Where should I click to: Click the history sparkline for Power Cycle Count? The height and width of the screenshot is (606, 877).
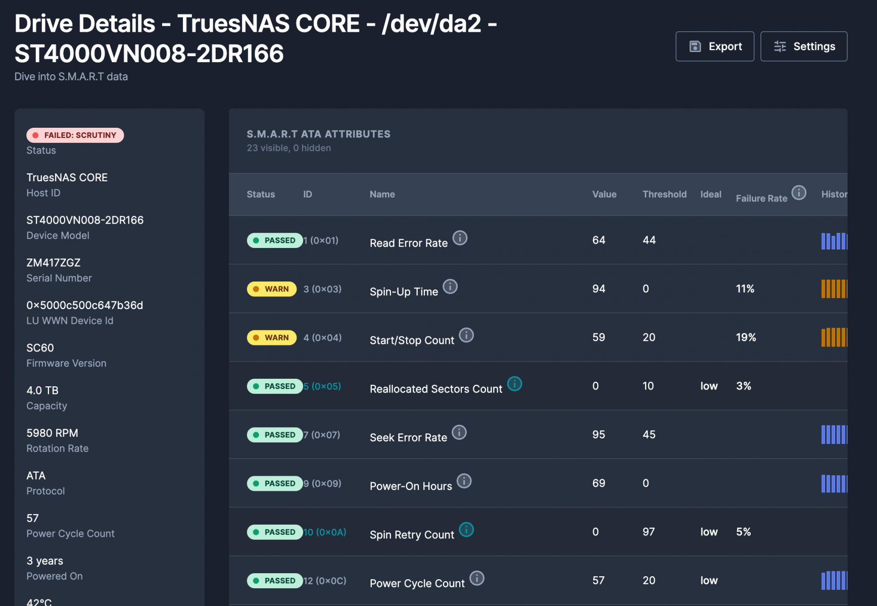[x=834, y=580]
